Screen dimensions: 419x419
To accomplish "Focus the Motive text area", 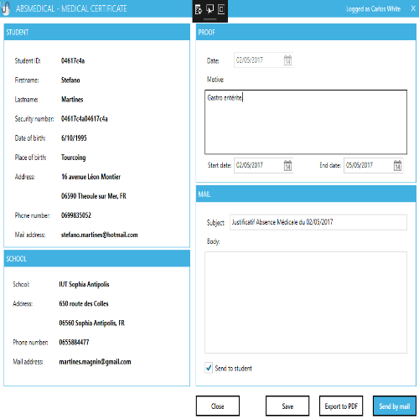I will coord(306,122).
